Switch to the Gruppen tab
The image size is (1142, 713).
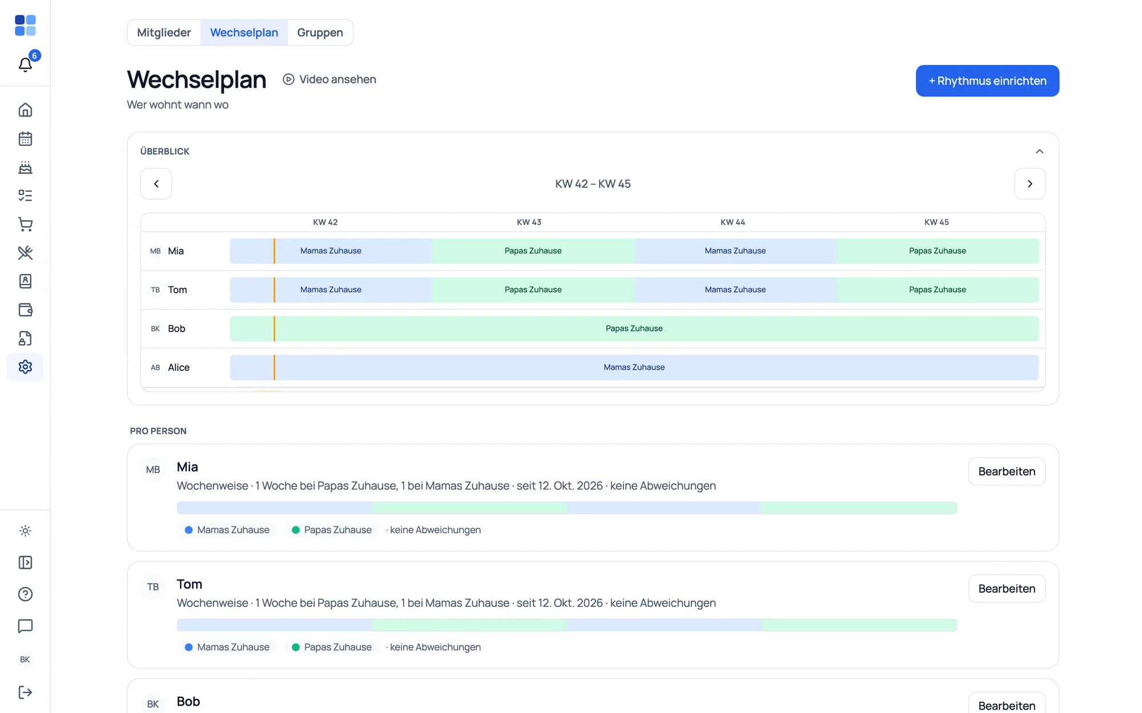[320, 33]
